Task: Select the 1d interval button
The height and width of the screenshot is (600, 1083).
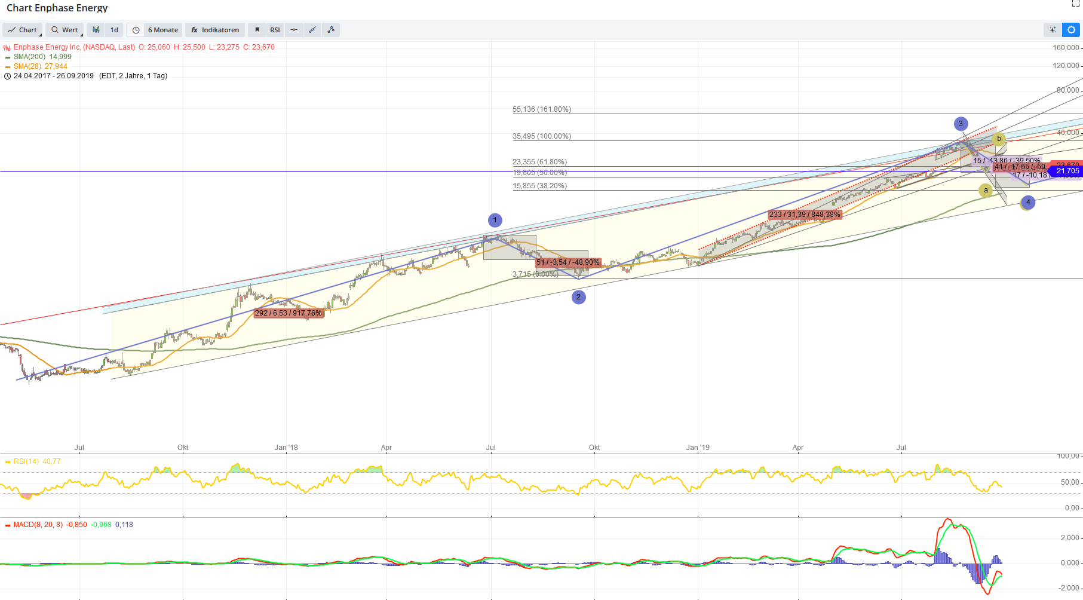Action: 114,30
